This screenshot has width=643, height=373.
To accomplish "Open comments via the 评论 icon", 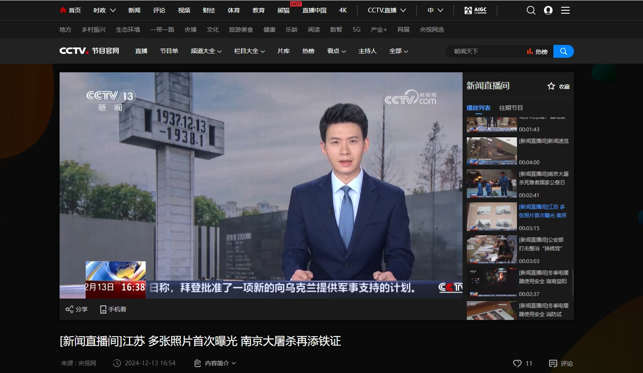I will click(553, 363).
